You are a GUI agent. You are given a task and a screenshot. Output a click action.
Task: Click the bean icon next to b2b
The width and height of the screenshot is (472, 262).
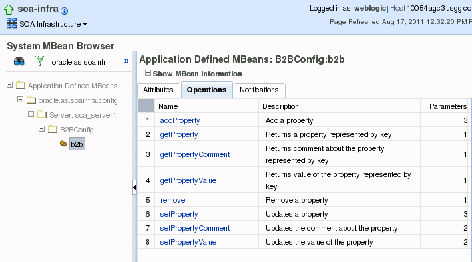click(63, 144)
